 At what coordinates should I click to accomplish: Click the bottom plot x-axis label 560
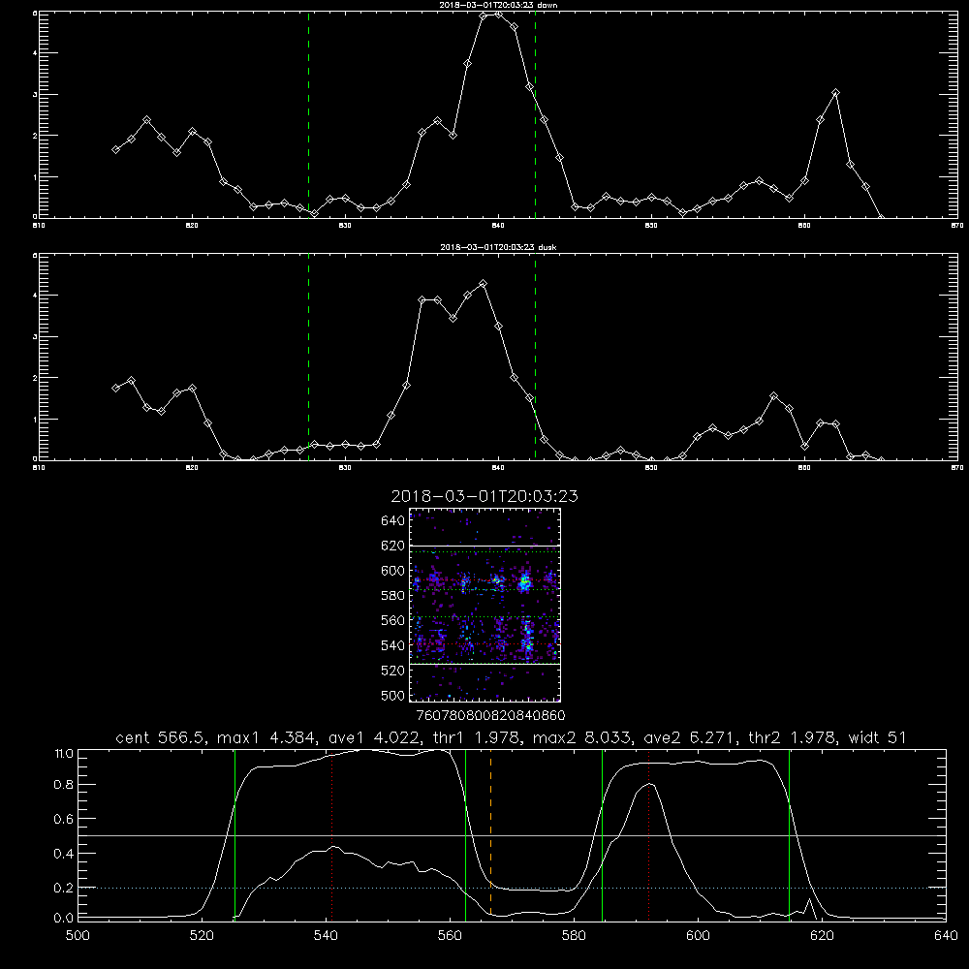click(450, 935)
